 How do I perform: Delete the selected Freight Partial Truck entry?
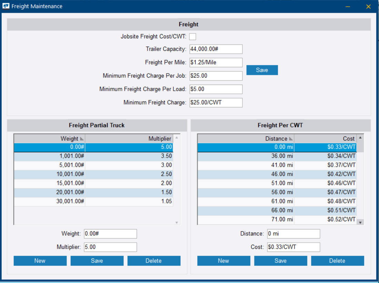pyautogui.click(x=154, y=261)
